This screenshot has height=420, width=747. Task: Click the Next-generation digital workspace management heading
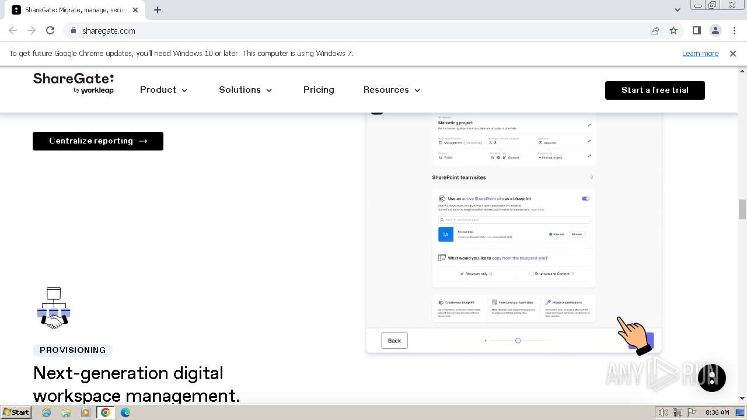(137, 384)
